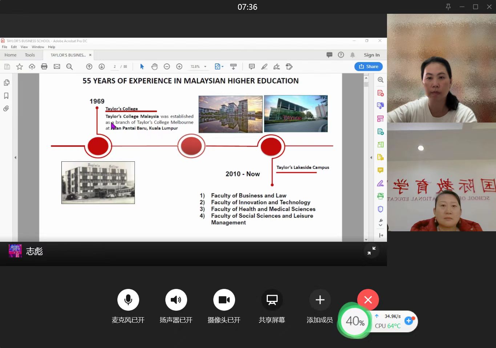Show the Acrobat bell notifications
496x348 pixels.
click(x=352, y=55)
